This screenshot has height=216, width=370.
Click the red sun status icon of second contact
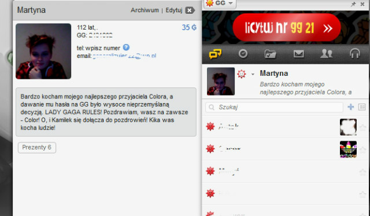click(x=210, y=149)
